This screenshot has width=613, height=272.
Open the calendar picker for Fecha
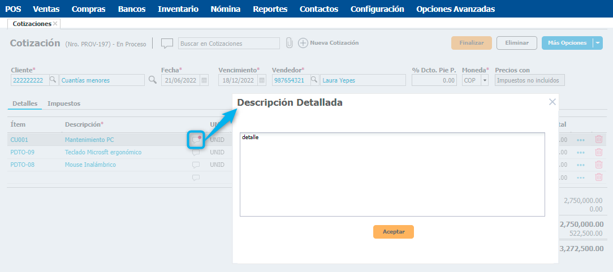[205, 80]
